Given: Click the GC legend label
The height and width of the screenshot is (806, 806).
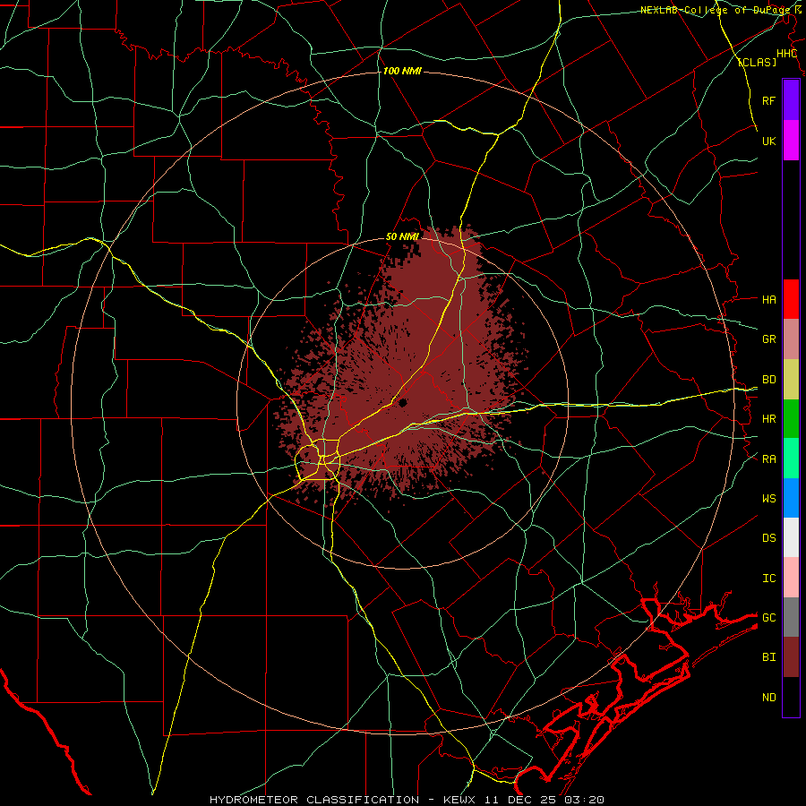Looking at the screenshot, I should [x=768, y=618].
